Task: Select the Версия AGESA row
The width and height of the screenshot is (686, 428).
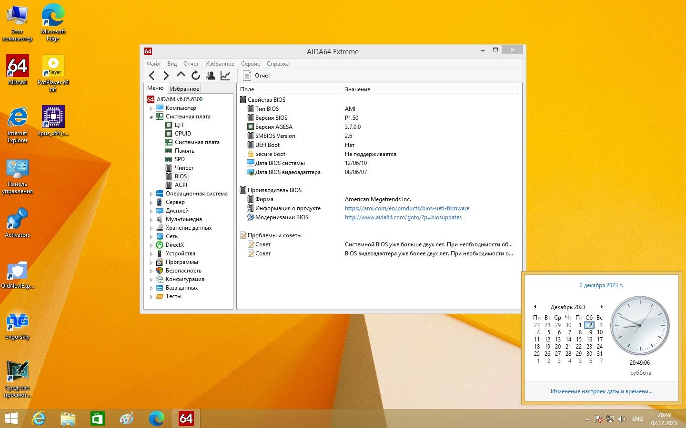Action: coord(379,127)
